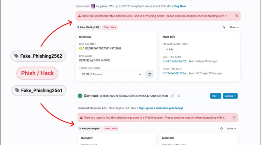This screenshot has width=262, height=145.
Task: Click the star icon beside the upper More button
Action: click(x=224, y=27)
